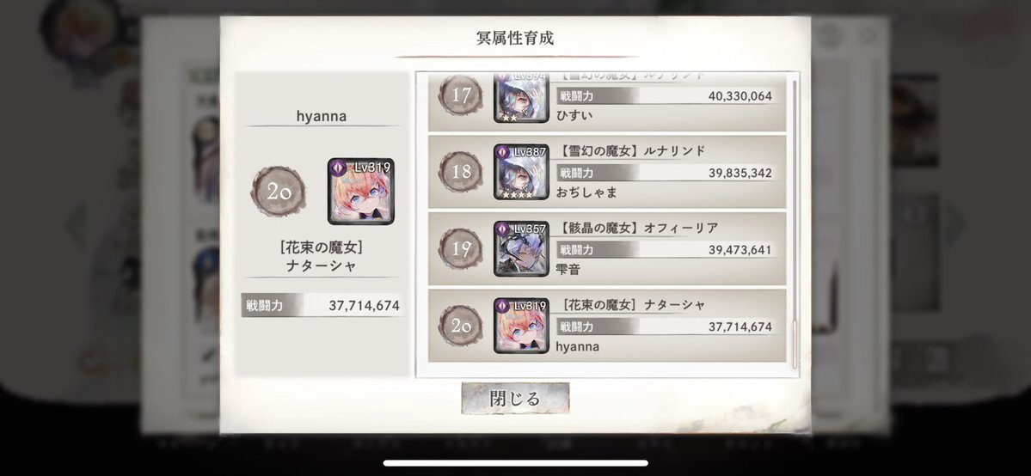Click the dark attribute icon on the Lv387 portrait
The image size is (1031, 476).
503,153
